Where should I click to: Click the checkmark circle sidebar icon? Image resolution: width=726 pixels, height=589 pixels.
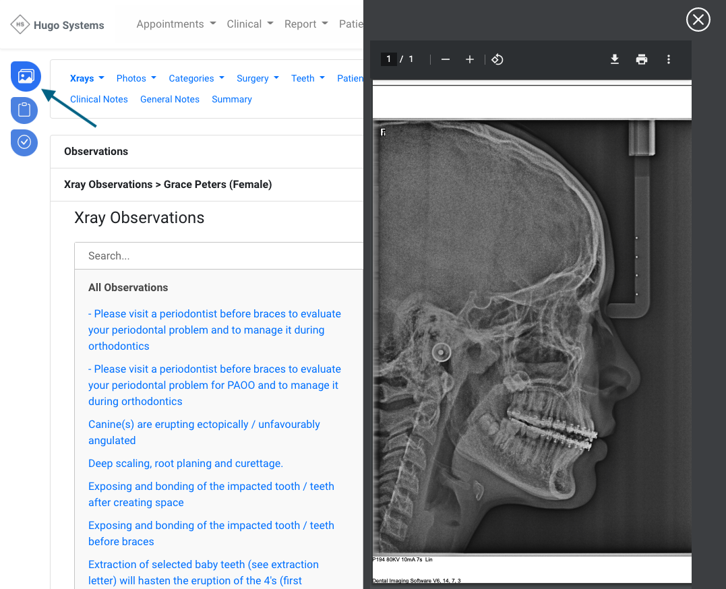pos(24,142)
